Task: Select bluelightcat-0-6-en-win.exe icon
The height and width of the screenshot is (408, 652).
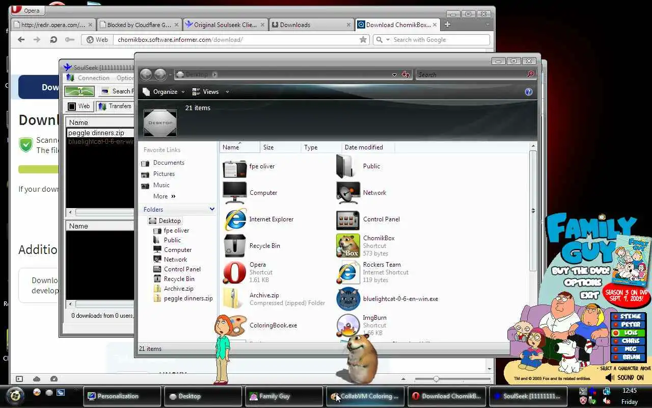Action: [x=348, y=299]
